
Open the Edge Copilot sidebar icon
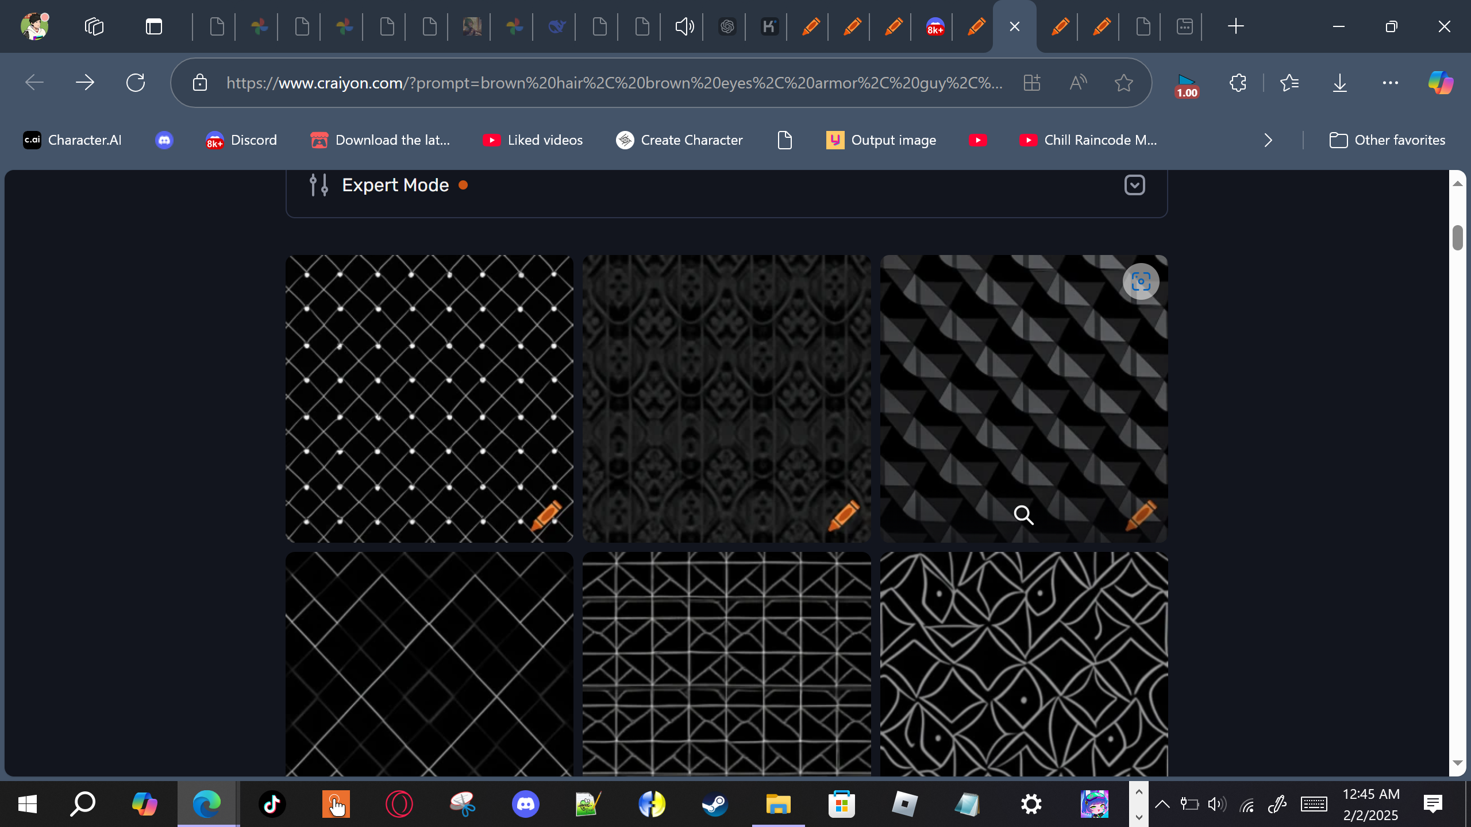coord(1441,83)
